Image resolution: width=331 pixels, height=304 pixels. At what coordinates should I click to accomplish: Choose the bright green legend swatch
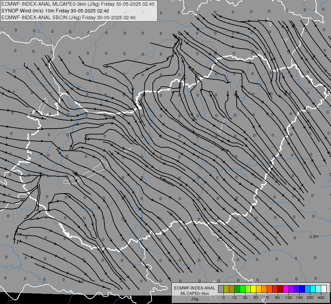coord(243,289)
